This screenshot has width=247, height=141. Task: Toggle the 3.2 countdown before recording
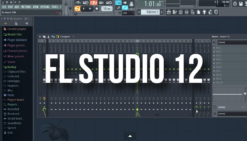(94, 3)
